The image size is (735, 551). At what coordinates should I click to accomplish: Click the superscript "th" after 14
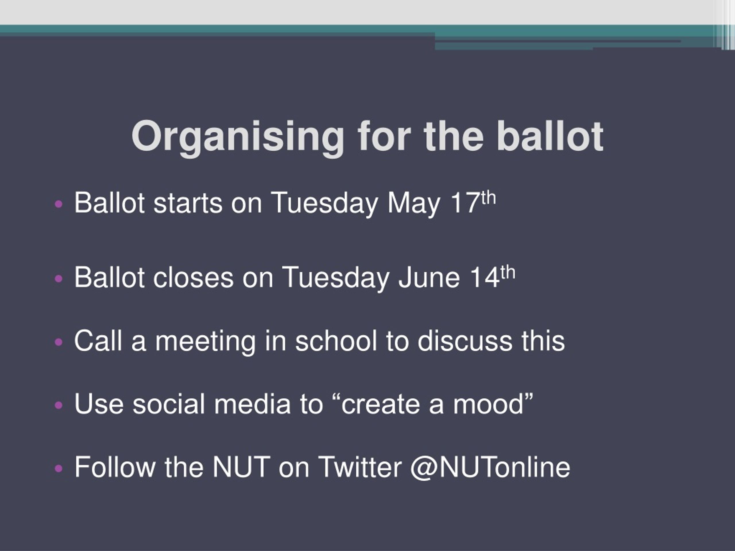[508, 273]
